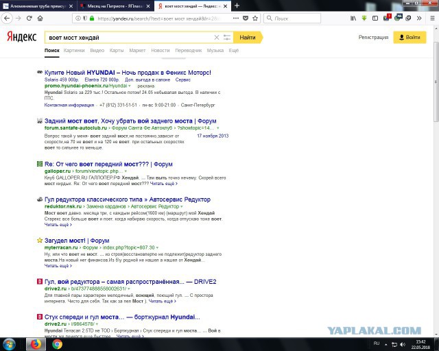439x351 pixels.
Task: Open the Карты search tab
Action: pos(117,50)
